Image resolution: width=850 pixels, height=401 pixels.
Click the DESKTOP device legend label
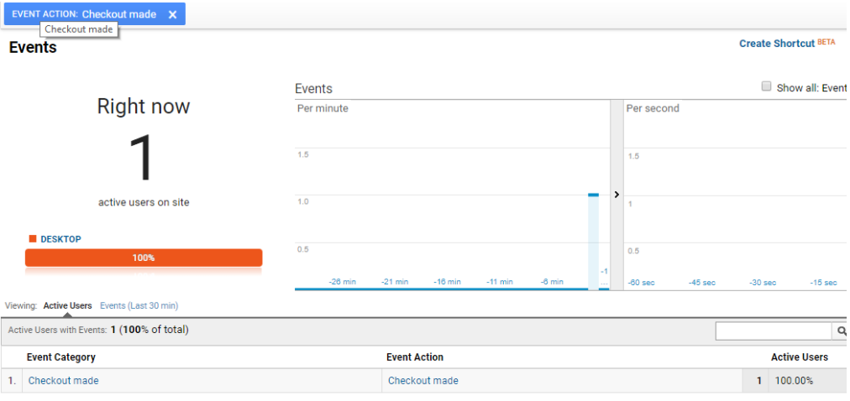click(60, 239)
